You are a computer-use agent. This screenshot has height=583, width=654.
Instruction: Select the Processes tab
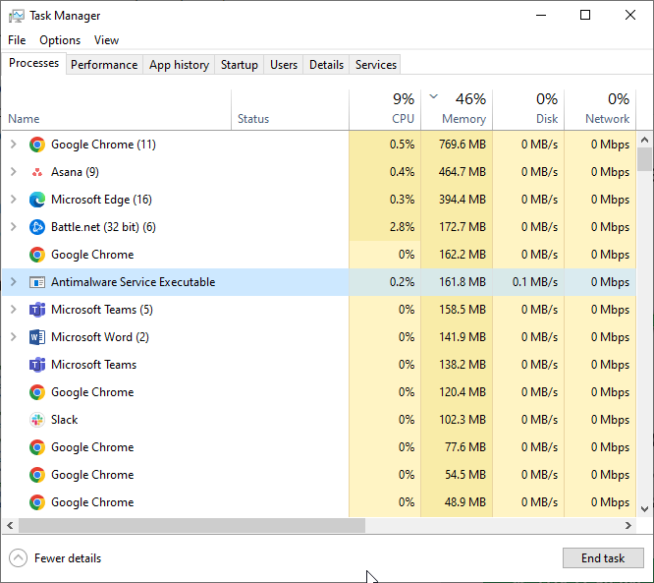pos(33,63)
